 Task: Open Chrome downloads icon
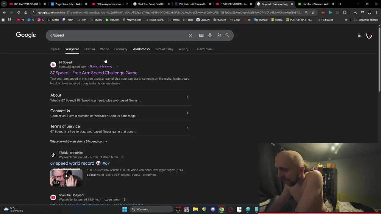355,12
